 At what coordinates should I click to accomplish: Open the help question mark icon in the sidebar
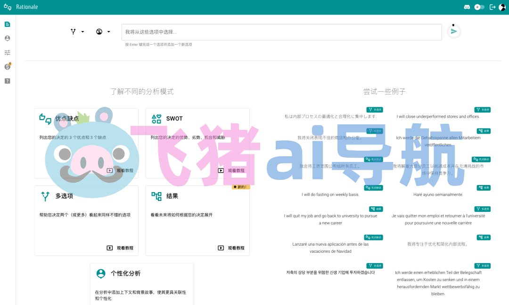coord(7,81)
